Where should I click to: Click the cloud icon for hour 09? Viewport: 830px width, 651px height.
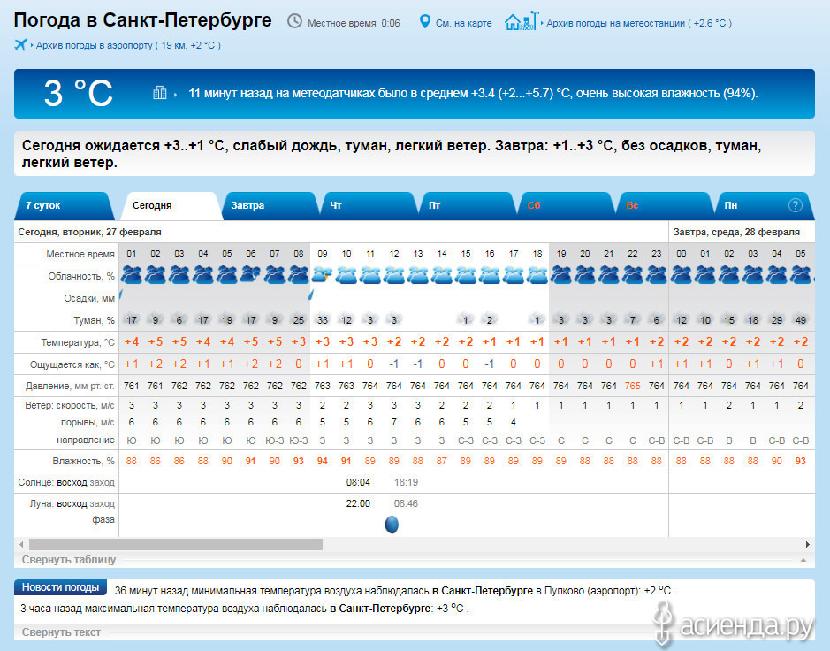click(322, 275)
